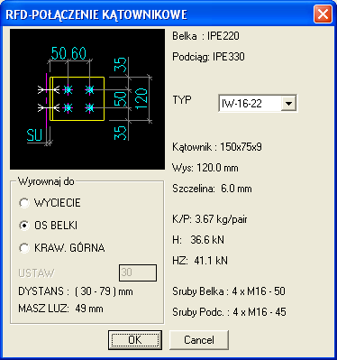
Task: Click the connection diagram preview image
Action: 87,99
